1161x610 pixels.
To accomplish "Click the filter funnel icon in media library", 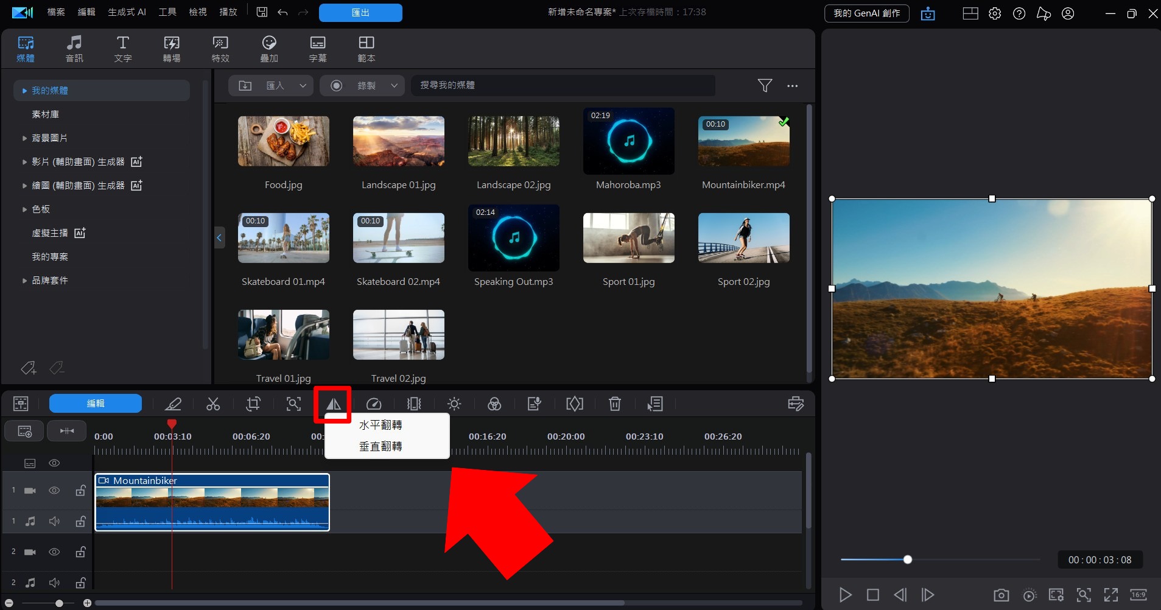I will point(765,85).
